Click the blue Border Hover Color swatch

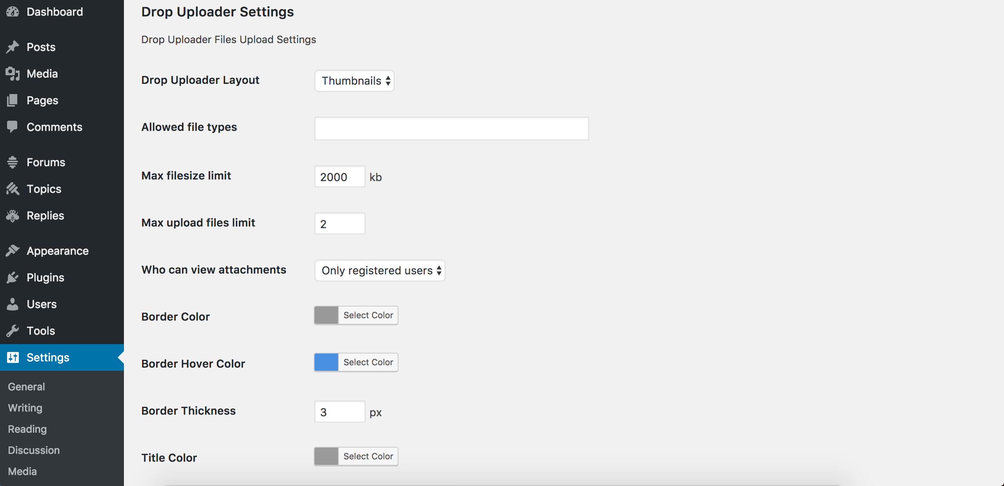(326, 362)
